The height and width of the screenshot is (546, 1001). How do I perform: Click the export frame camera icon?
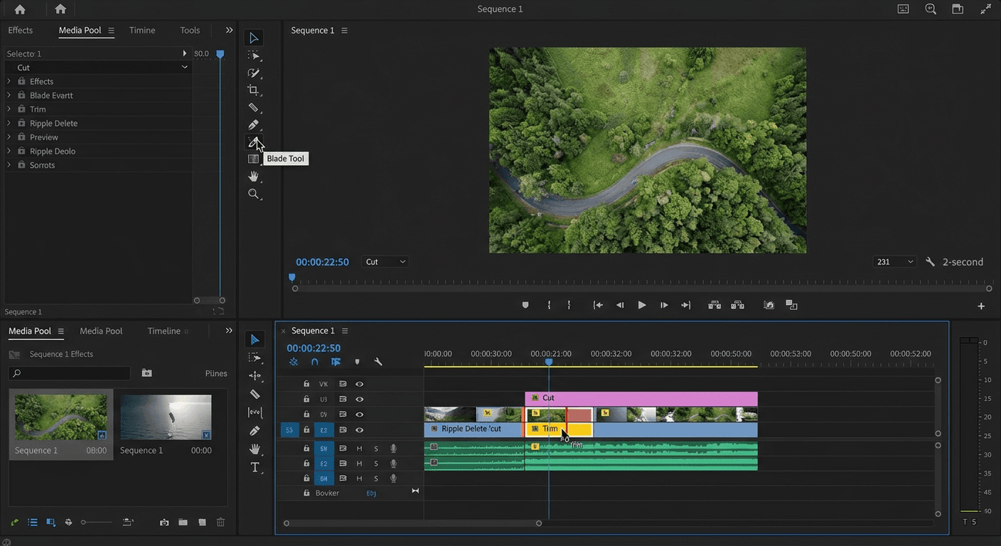[769, 305]
